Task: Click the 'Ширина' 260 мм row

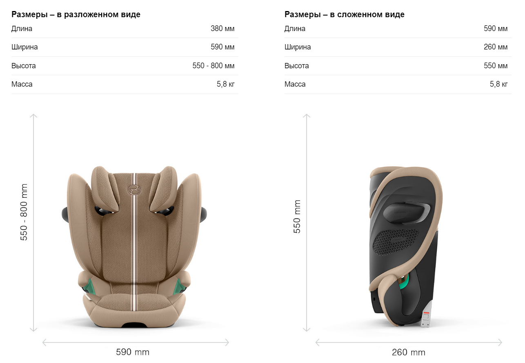Action: (398, 47)
